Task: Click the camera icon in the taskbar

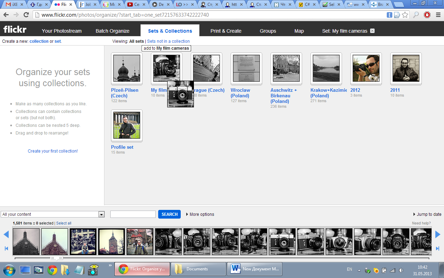Action: coord(93,270)
